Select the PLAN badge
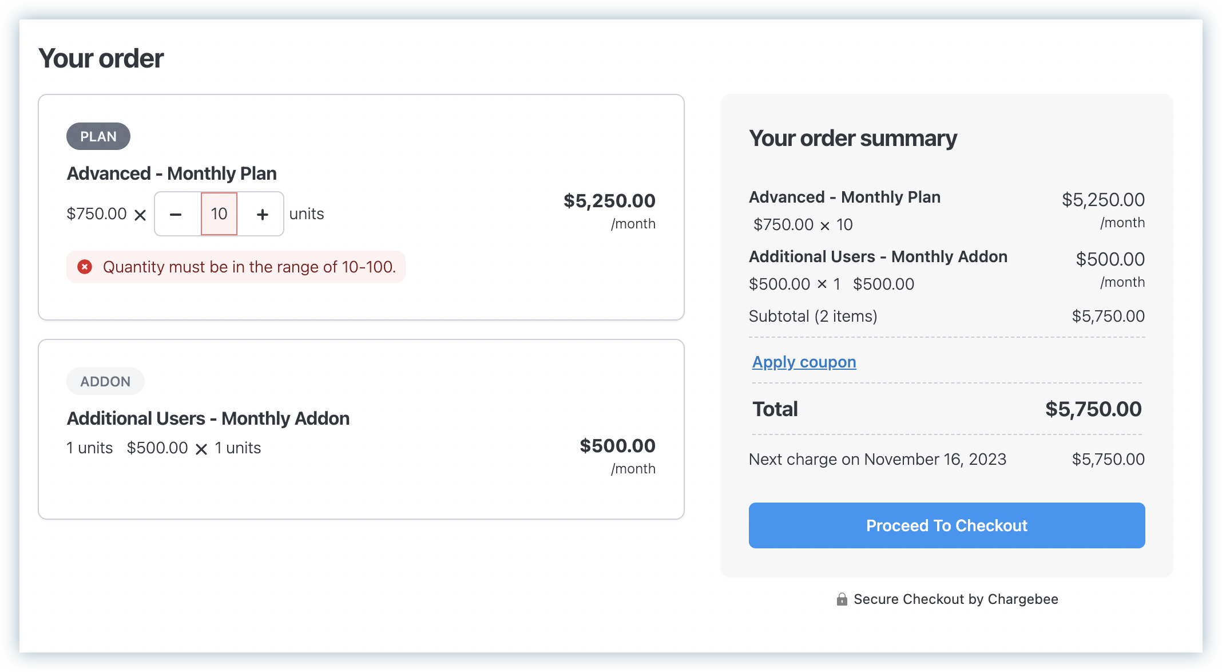Screen dimensions: 1222x672 pyautogui.click(x=98, y=137)
